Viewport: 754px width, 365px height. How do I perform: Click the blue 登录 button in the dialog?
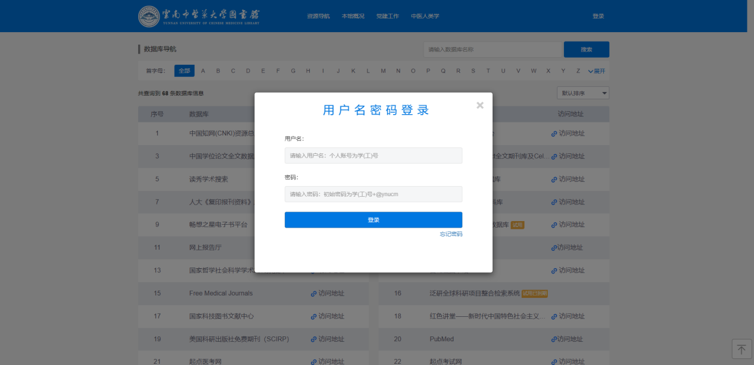(x=373, y=220)
